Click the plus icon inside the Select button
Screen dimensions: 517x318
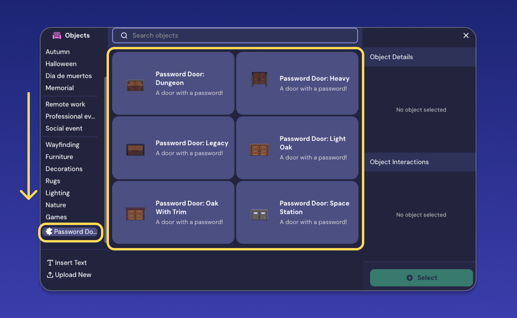coord(410,277)
